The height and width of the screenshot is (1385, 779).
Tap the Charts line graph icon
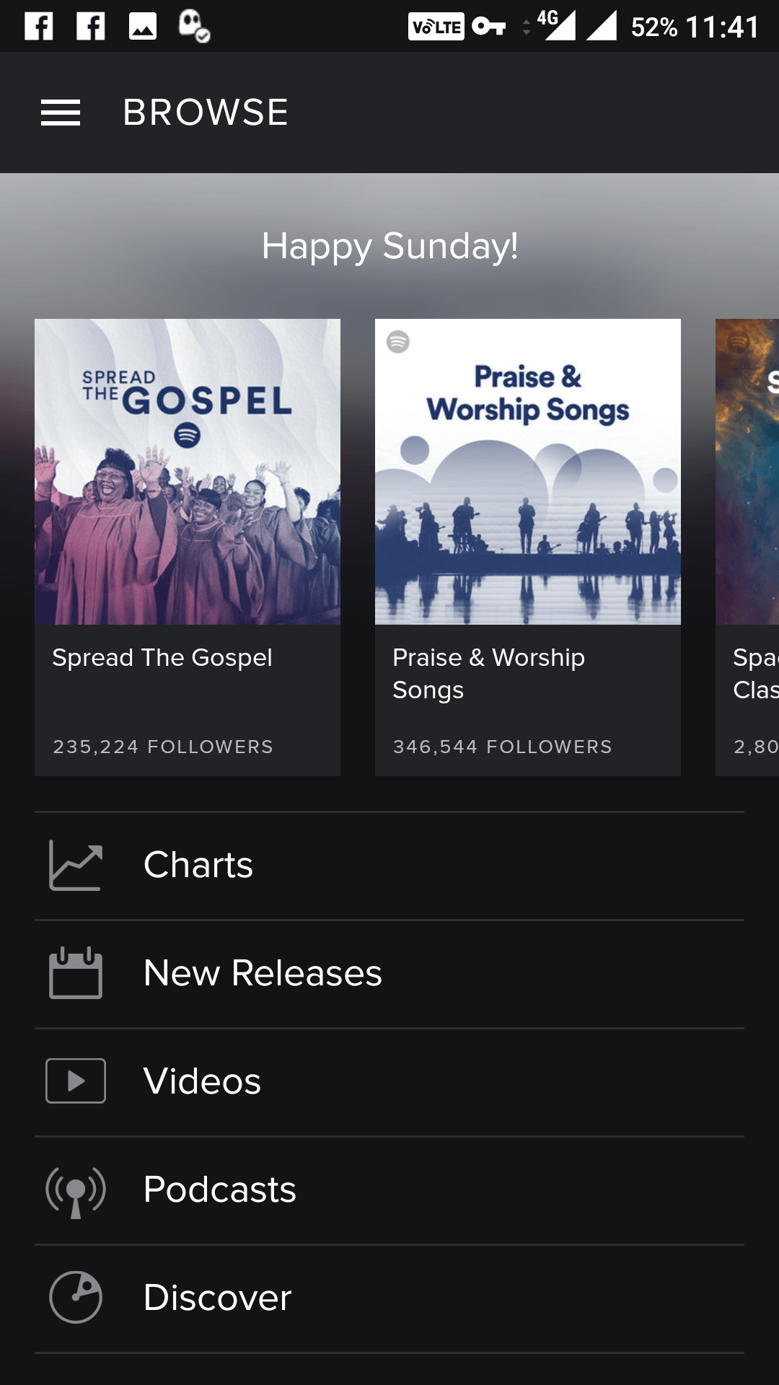click(76, 866)
